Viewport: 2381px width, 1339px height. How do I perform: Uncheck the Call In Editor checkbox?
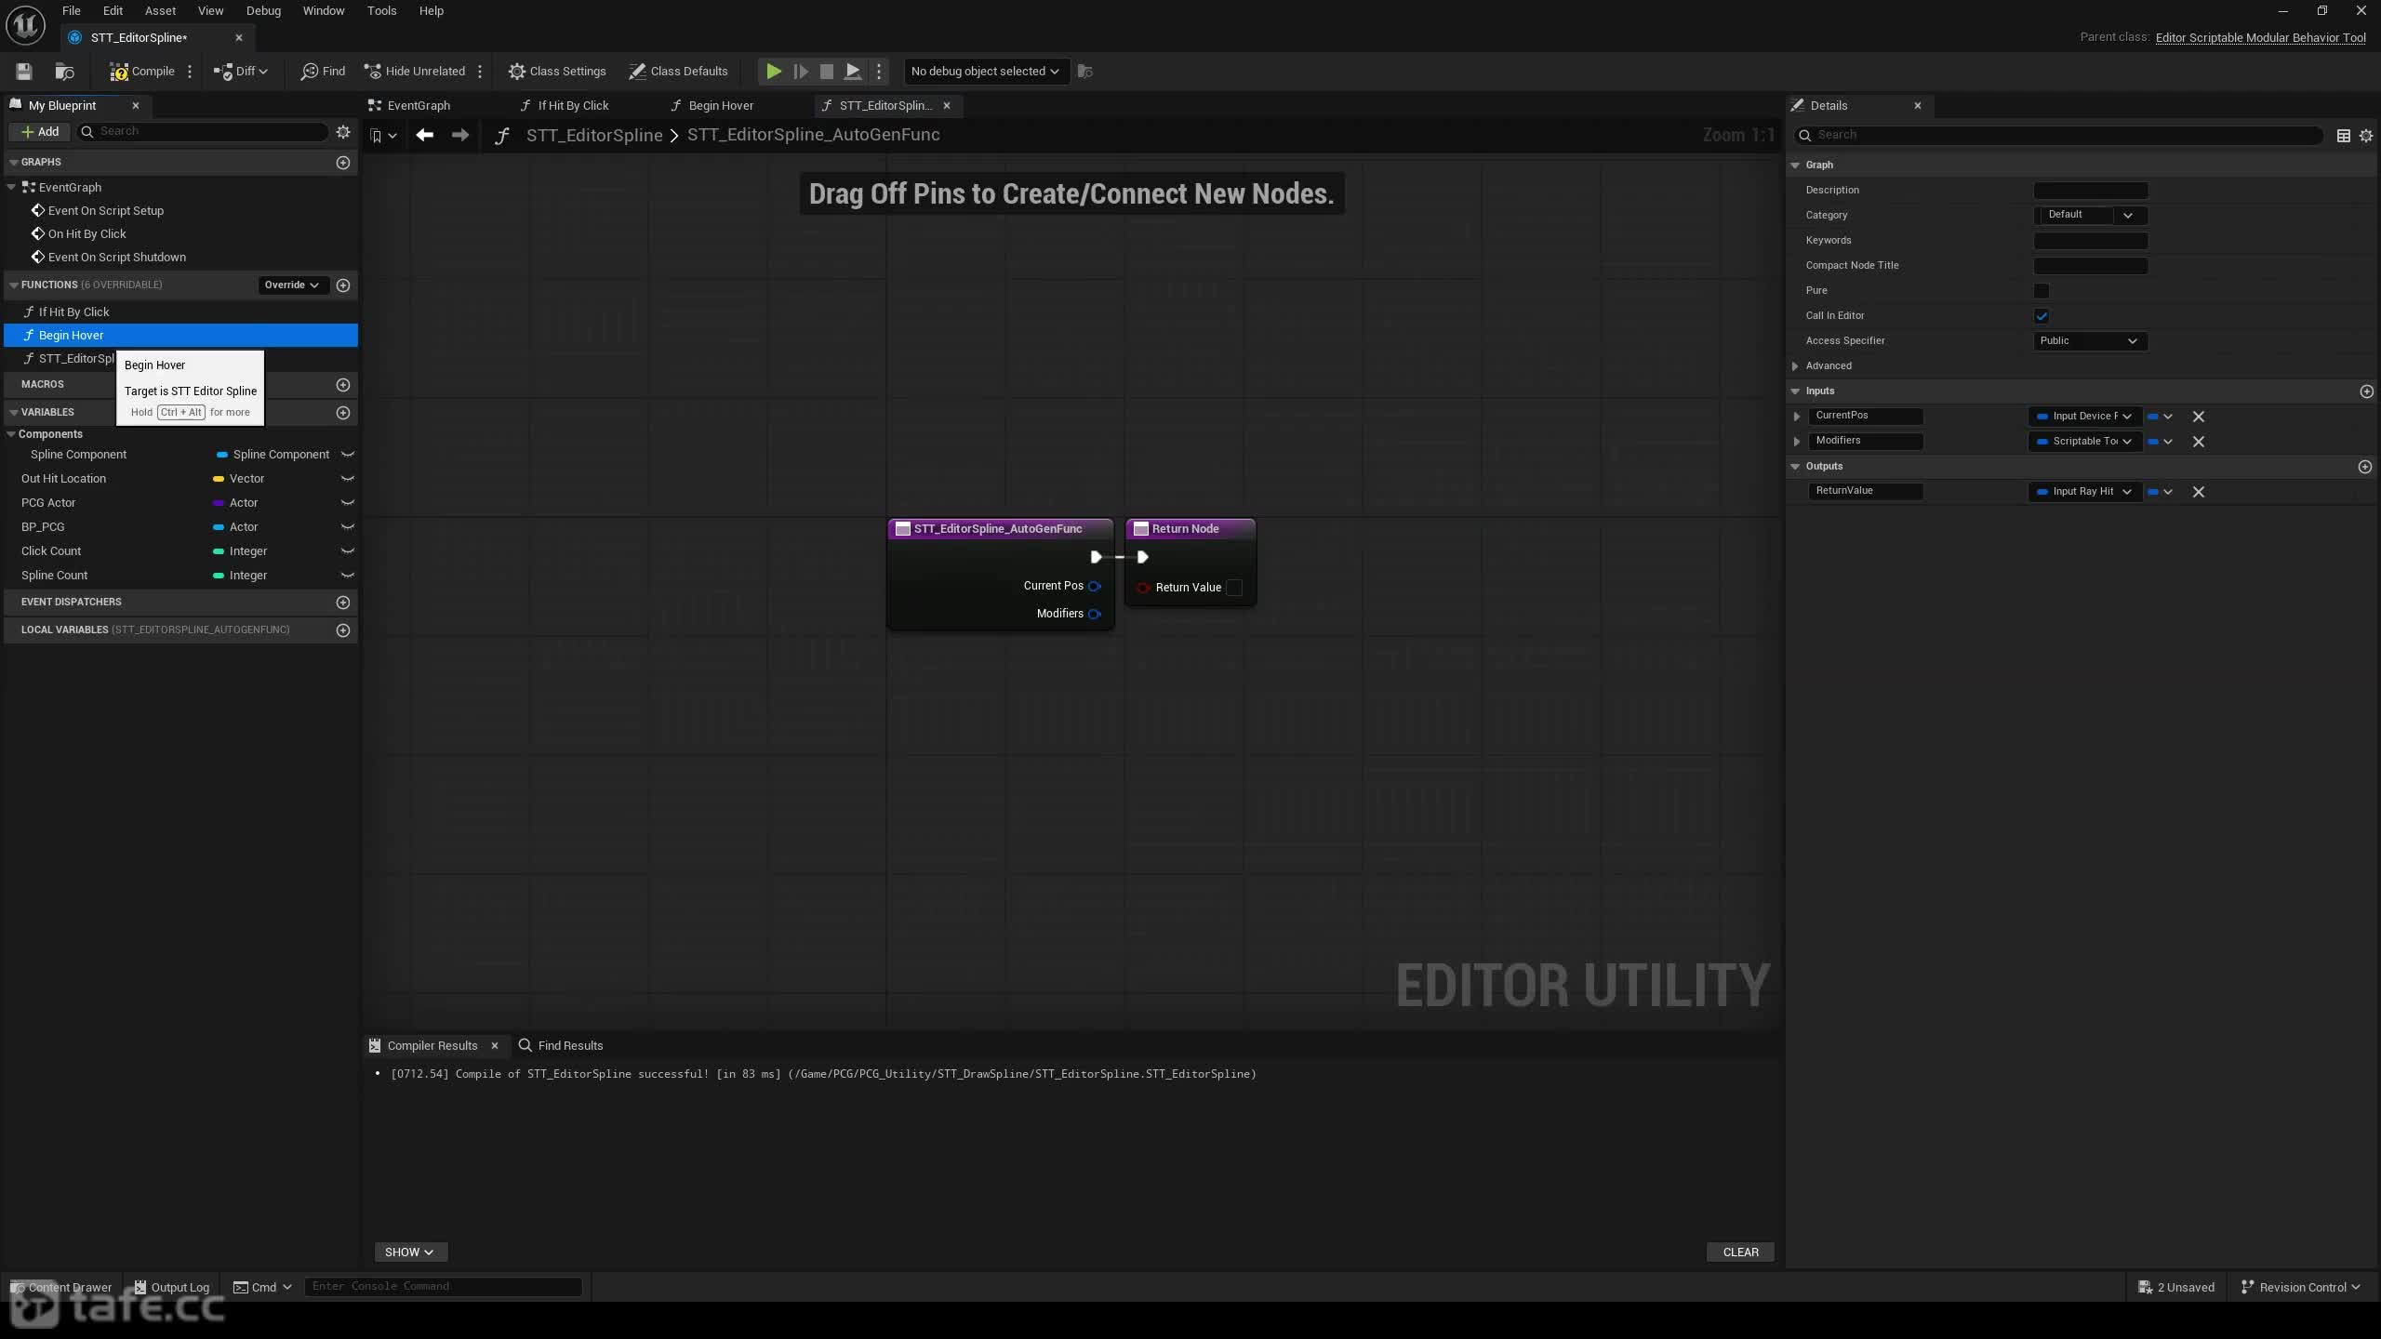(x=2042, y=316)
